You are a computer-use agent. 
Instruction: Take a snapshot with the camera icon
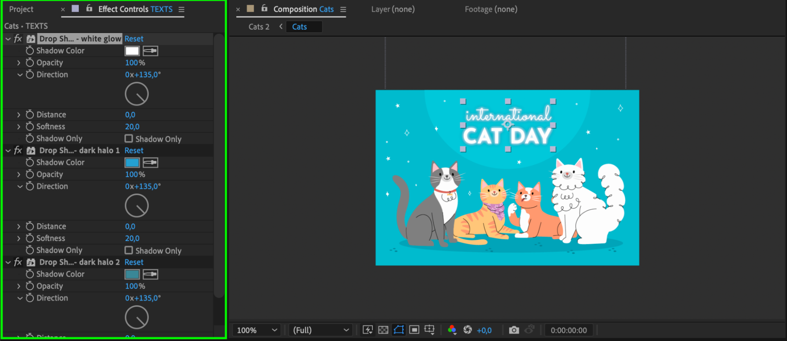[x=513, y=330]
